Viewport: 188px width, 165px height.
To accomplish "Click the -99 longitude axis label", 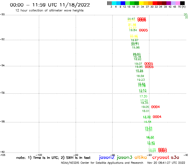I will tap(76, 155).
